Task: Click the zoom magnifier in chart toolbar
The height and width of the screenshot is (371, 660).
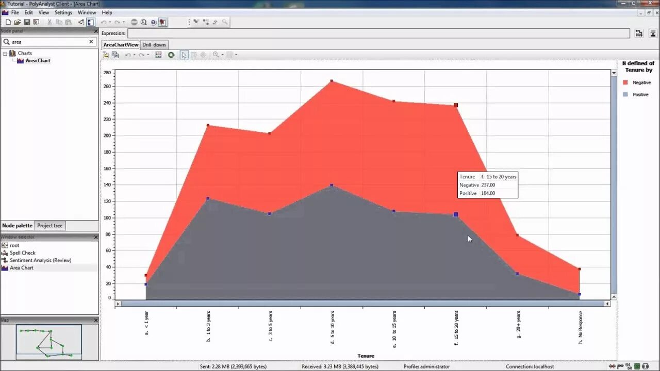Action: coord(216,55)
